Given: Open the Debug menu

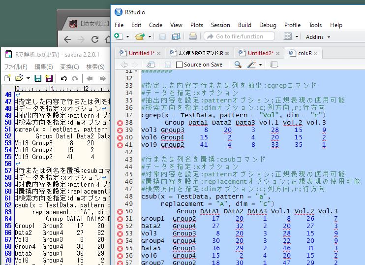Looking at the screenshot, I should point(268,25).
